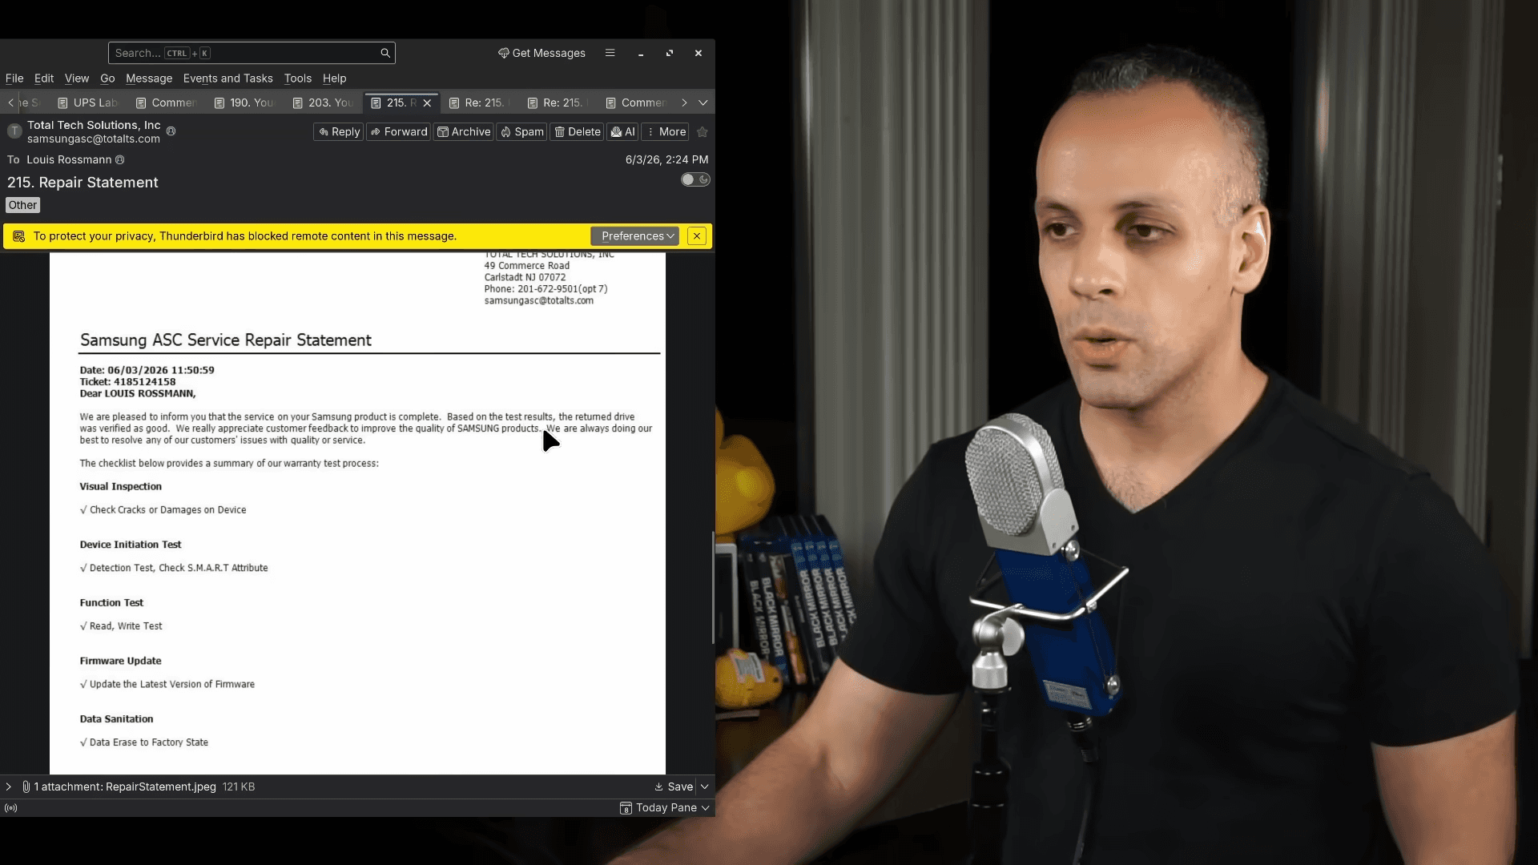
Task: Mark this message as Spam
Action: click(521, 132)
